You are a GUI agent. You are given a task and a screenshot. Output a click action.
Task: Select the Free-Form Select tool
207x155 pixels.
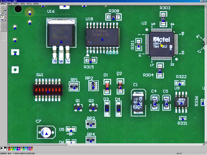point(2,7)
